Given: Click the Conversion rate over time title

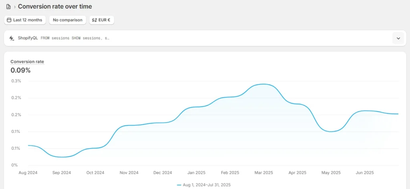Looking at the screenshot, I should click(x=55, y=6).
